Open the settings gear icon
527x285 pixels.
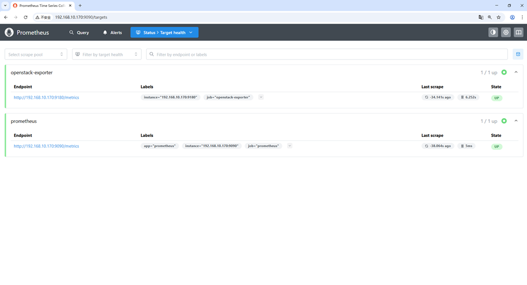506,32
